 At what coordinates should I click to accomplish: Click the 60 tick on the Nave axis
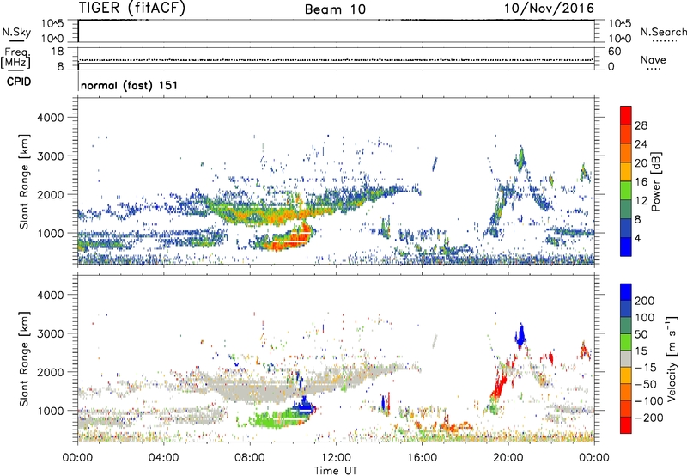tap(615, 52)
